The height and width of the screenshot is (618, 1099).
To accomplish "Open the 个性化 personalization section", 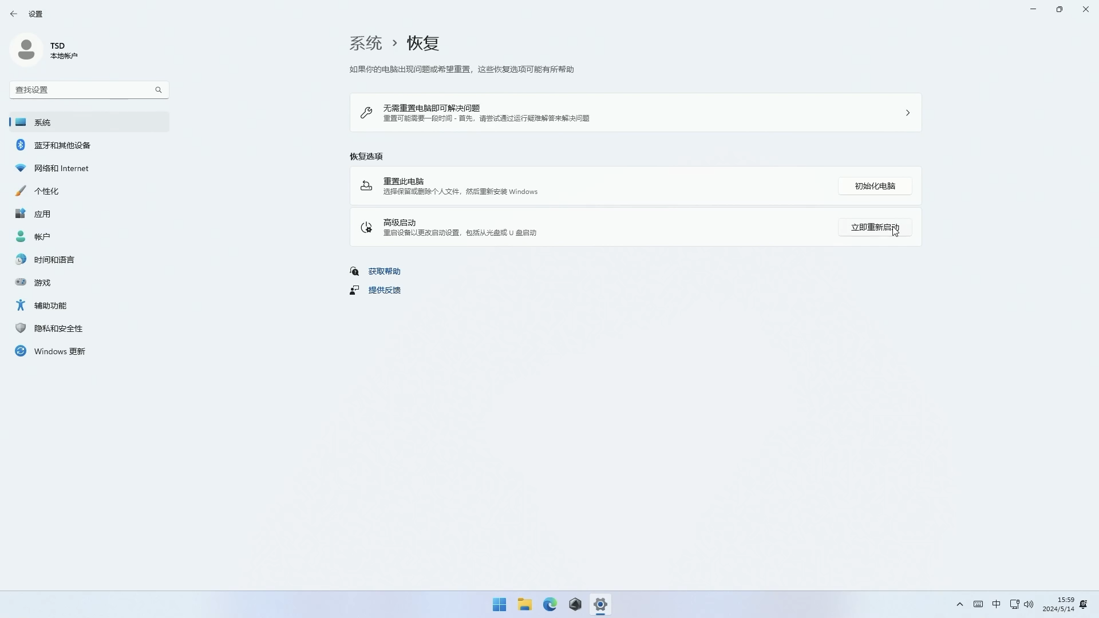I will [46, 191].
